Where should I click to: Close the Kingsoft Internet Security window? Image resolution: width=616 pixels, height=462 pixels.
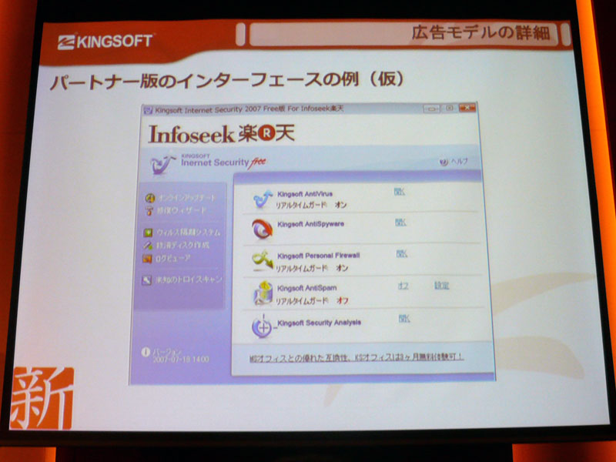click(x=467, y=107)
